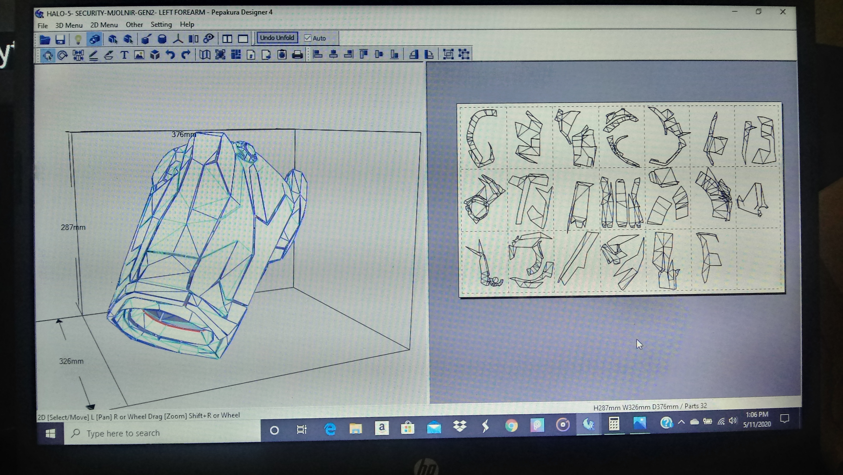Activate the Join/Disjoin faces tool
Viewport: 843px width, 475px height.
point(78,55)
